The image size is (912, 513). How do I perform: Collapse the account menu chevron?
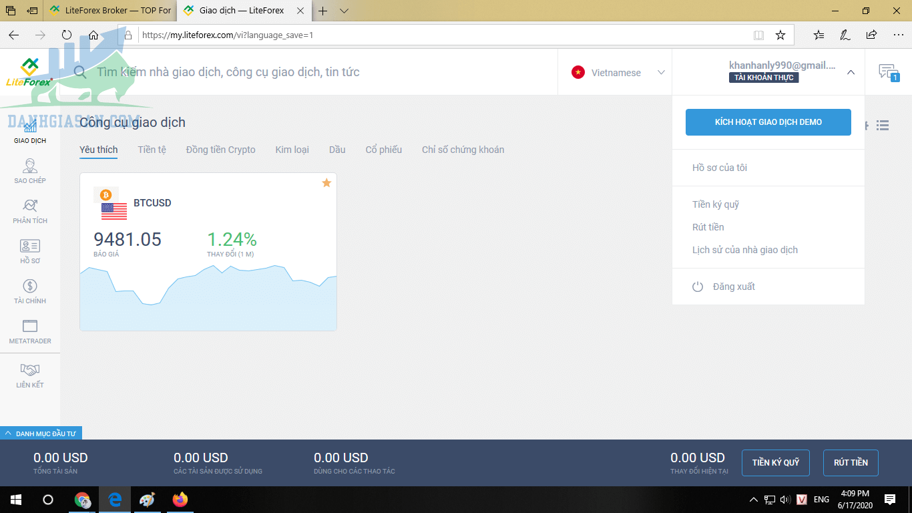tap(851, 72)
